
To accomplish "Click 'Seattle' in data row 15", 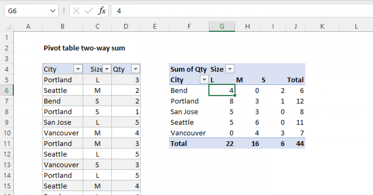I will pos(55,186).
